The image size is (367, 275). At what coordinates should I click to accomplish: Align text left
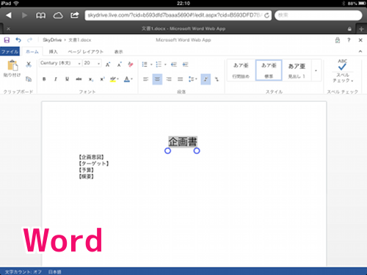pos(145,79)
